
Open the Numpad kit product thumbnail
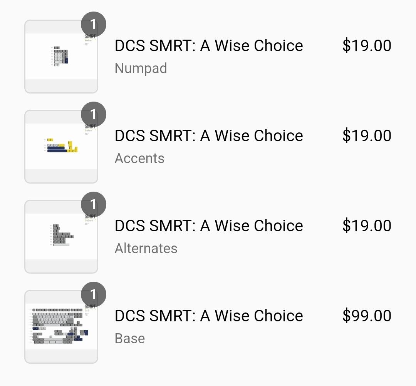(x=61, y=57)
